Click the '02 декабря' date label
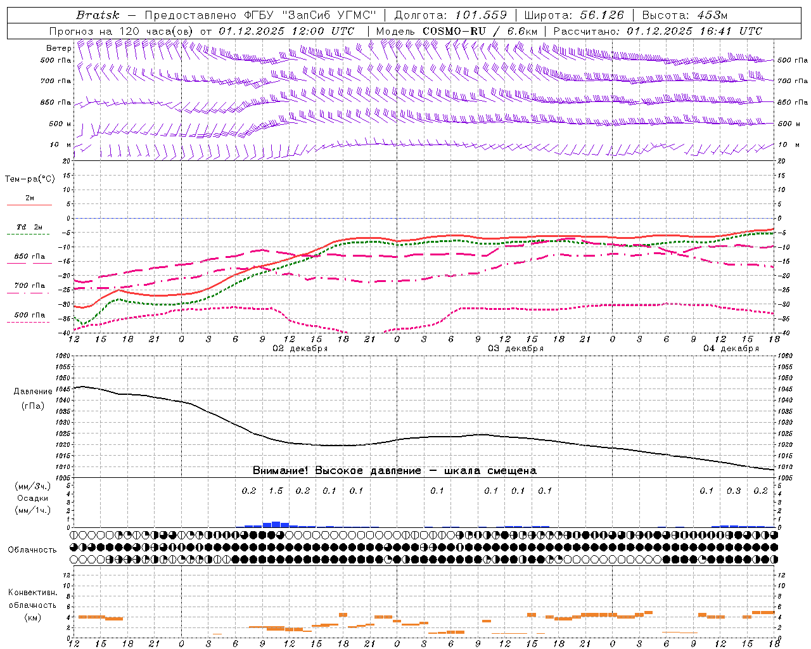The image size is (811, 649). click(x=300, y=349)
